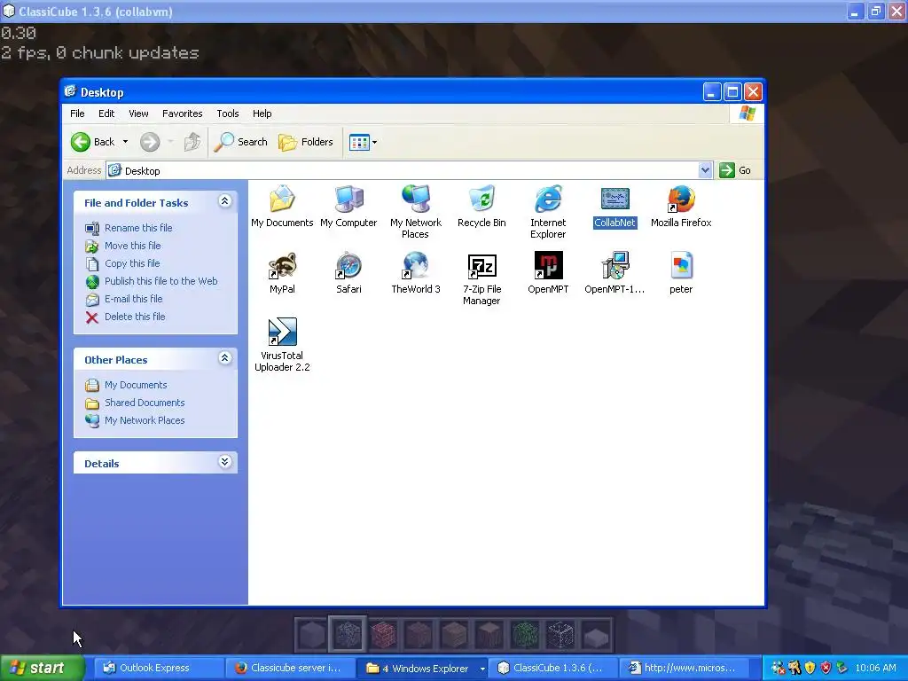Switch to Outlook Express taskbar button
The width and height of the screenshot is (908, 681).
point(158,669)
